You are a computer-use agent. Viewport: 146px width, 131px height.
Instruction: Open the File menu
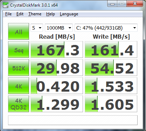tap(8, 14)
